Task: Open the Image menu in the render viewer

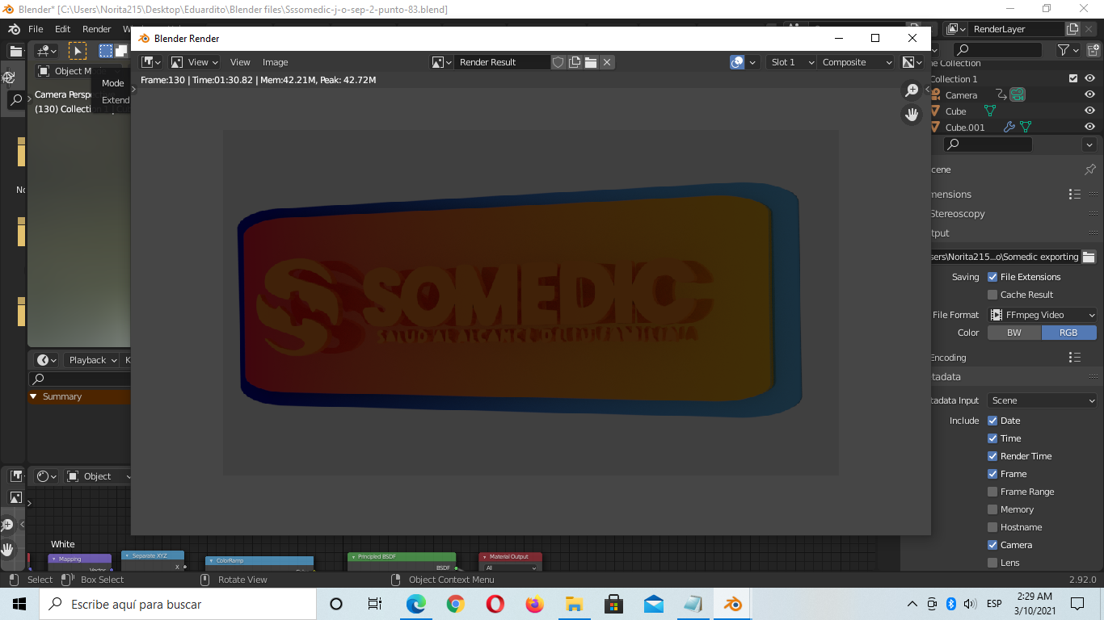Action: tap(276, 62)
